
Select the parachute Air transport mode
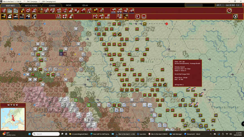tap(28, 16)
